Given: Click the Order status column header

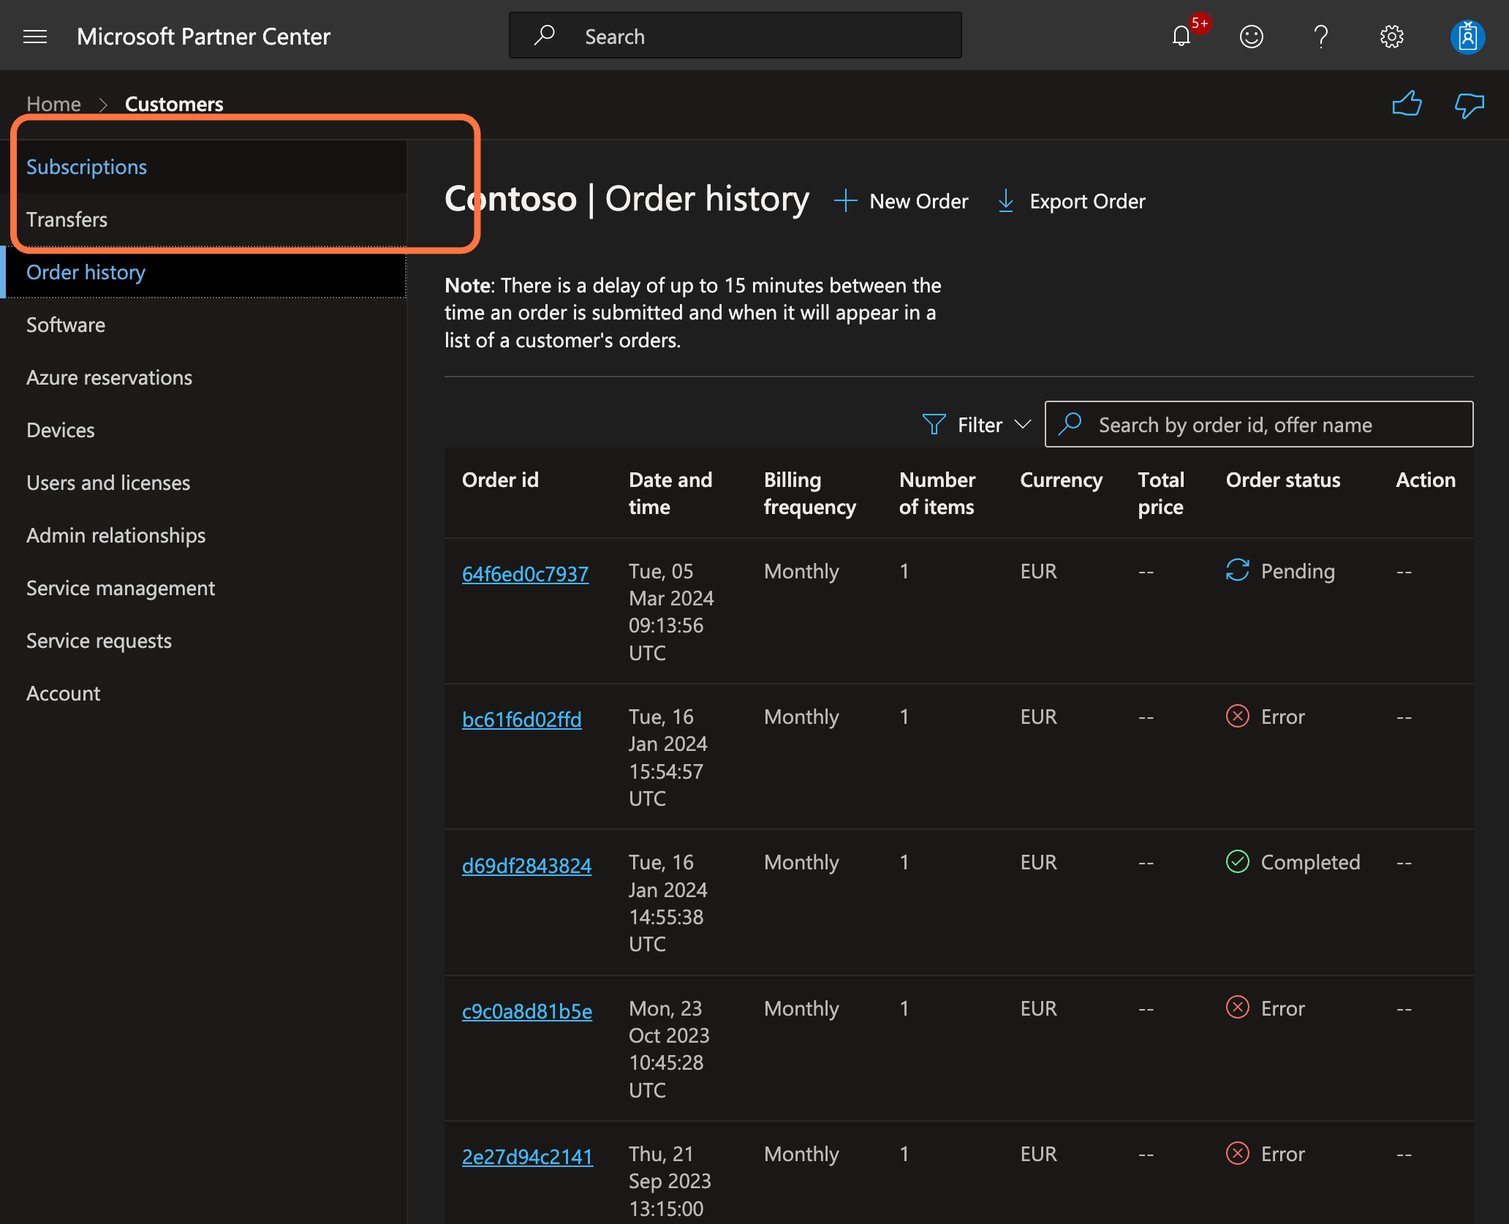Looking at the screenshot, I should point(1283,480).
